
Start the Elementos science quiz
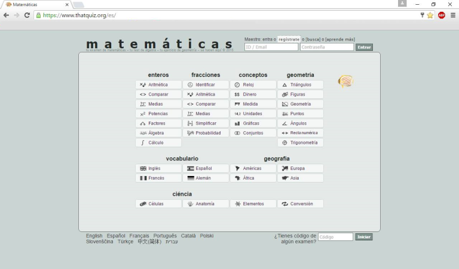point(253,204)
